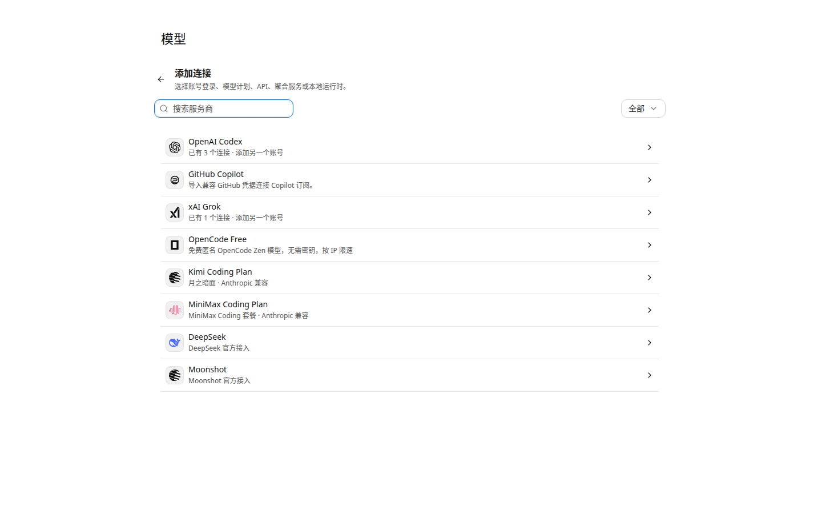Select the OpenAI Codex provider name
Screen dimensions: 822x514
[x=215, y=142]
